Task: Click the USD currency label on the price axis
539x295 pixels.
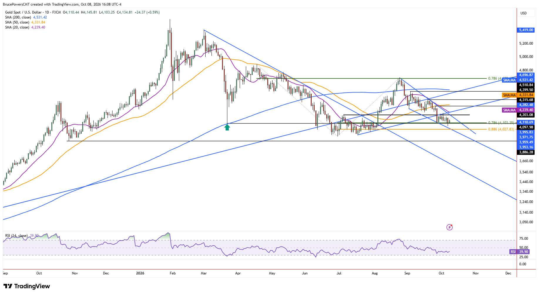Action: tap(523, 13)
